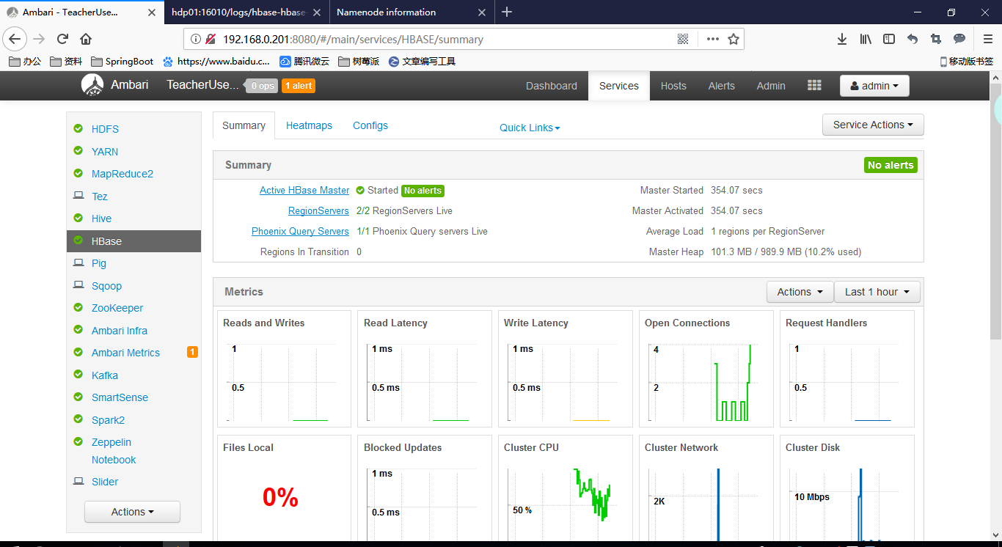The height and width of the screenshot is (547, 1002).
Task: Open the admin user dropdown
Action: (874, 86)
